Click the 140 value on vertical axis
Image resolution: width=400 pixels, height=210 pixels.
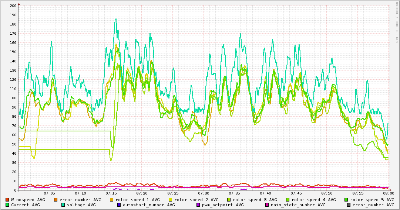click(x=13, y=61)
